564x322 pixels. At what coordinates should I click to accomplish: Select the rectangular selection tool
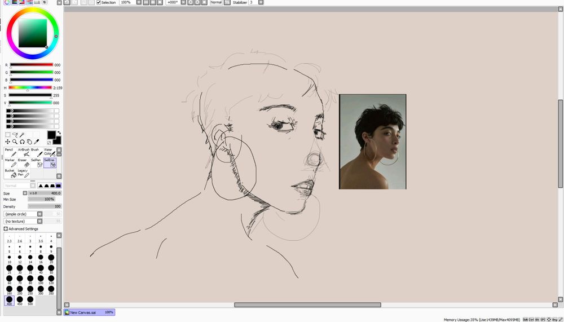7,135
